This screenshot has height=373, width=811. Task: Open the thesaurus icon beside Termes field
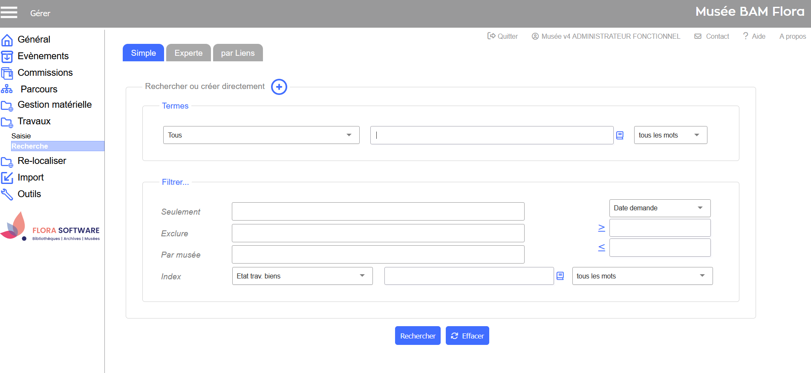point(620,135)
